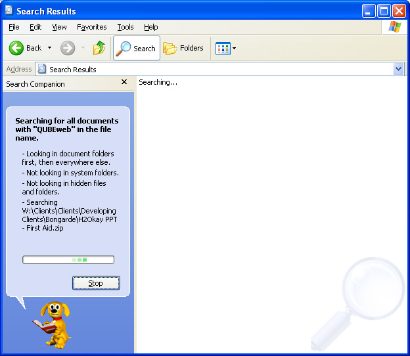The image size is (410, 356).
Task: Close the Search Companion pane
Action: point(124,83)
